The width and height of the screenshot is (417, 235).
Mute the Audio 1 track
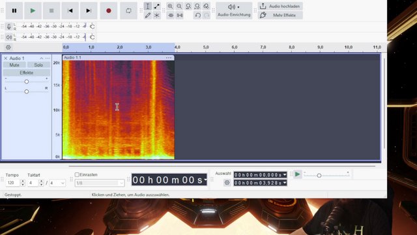14,65
